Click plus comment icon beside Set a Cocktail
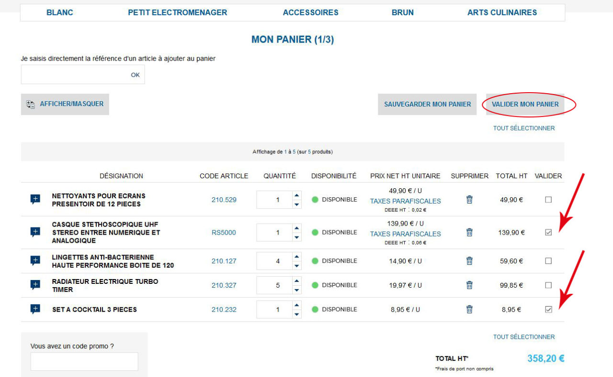This screenshot has height=377, width=613. pyautogui.click(x=35, y=309)
